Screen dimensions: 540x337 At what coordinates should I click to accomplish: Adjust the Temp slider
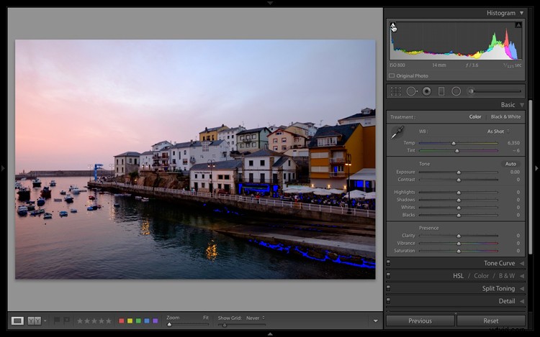[459, 143]
